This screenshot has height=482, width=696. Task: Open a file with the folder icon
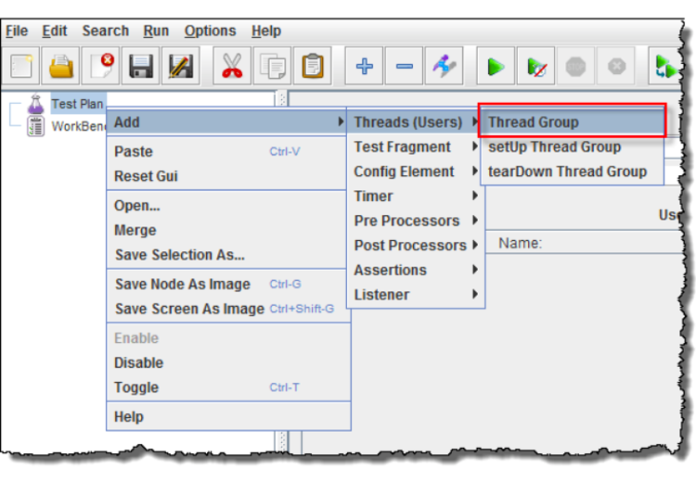point(62,67)
